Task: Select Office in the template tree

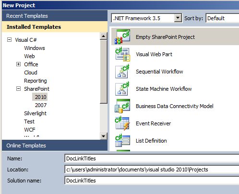Action: pos(31,64)
